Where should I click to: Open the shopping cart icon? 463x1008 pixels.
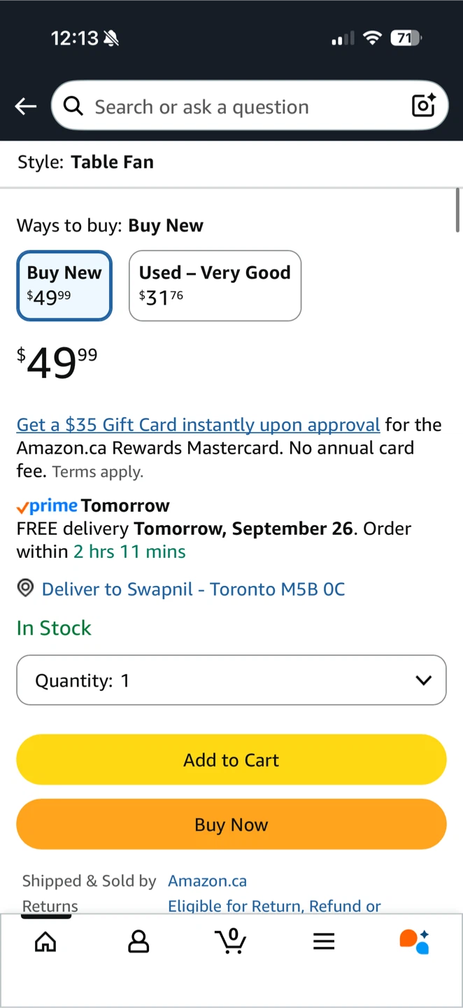231,941
